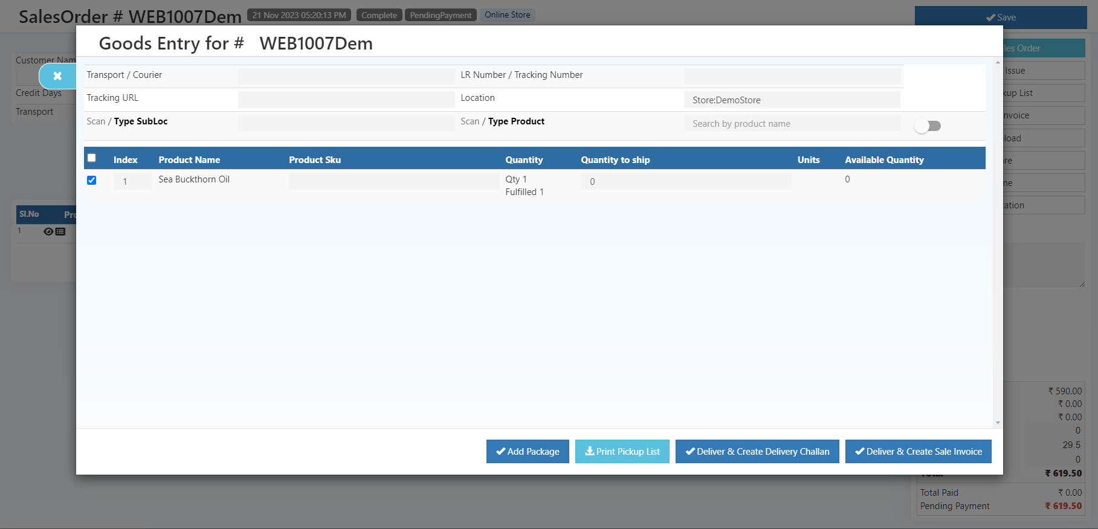Click the Scan / Type SubLoc field

(346, 123)
